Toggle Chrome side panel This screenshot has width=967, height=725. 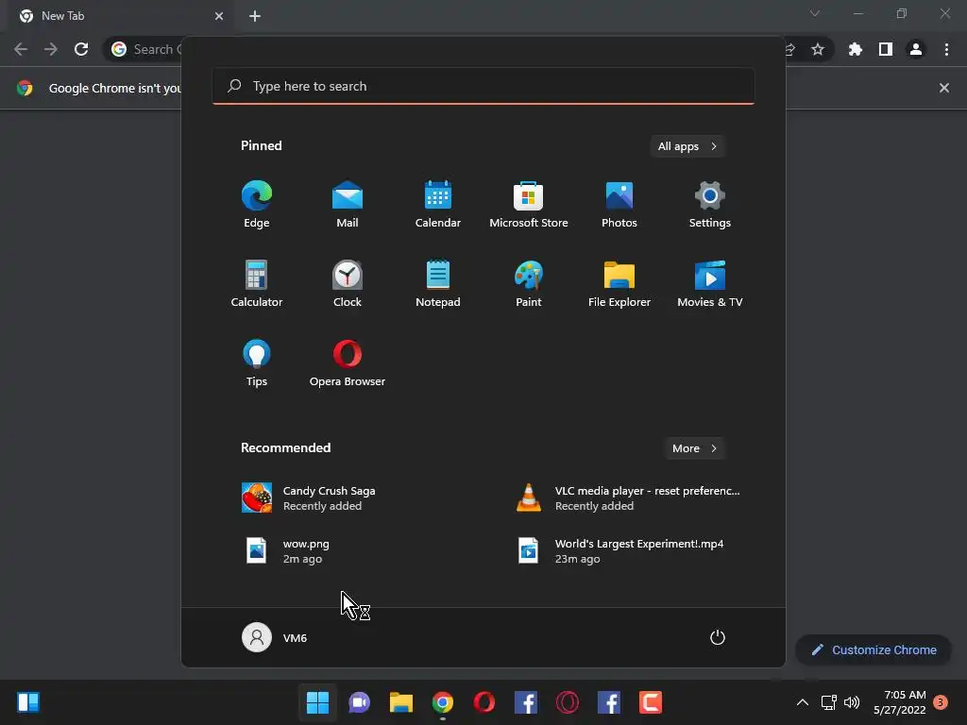point(886,49)
